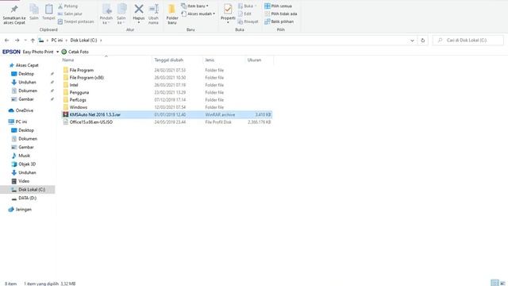This screenshot has width=508, height=286.
Task: Click the up-one-level arrow
Action: pos(33,41)
